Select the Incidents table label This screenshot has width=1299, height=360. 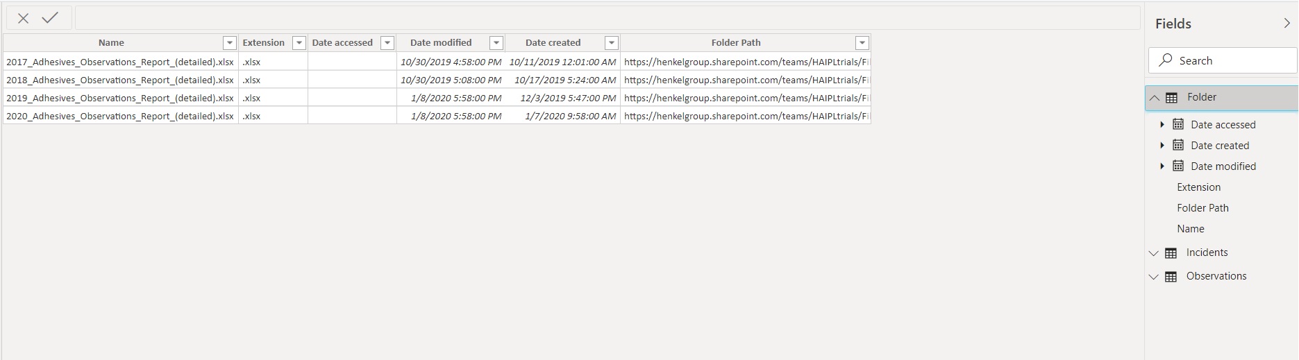(x=1207, y=252)
